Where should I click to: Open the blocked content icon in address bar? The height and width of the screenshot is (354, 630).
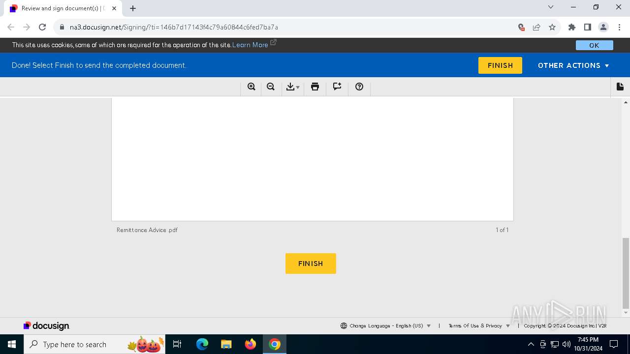521,27
